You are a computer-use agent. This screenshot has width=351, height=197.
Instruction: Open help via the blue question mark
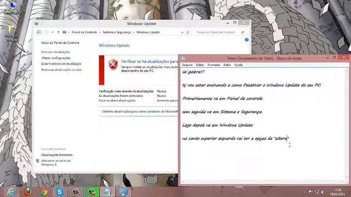click(247, 40)
